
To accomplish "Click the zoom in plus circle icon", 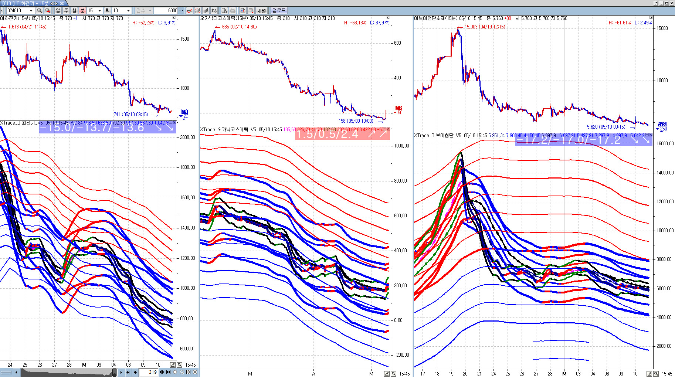I will tap(175, 372).
